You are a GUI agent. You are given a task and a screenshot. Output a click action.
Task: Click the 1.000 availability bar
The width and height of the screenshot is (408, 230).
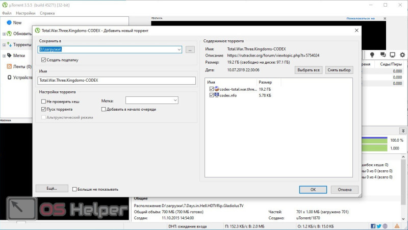click(374, 148)
